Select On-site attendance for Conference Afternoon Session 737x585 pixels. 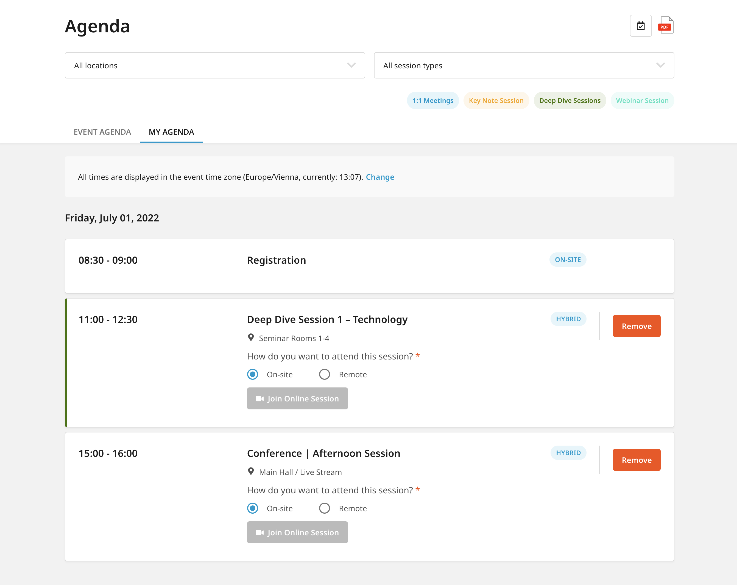tap(252, 508)
